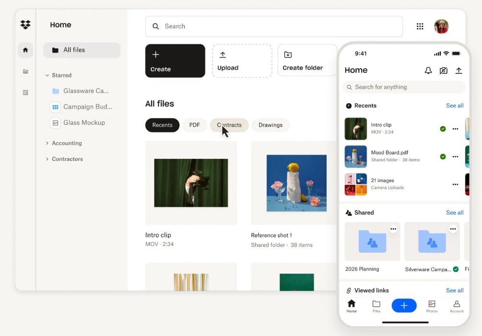
Task: Expand the Contractors section
Action: 47,159
